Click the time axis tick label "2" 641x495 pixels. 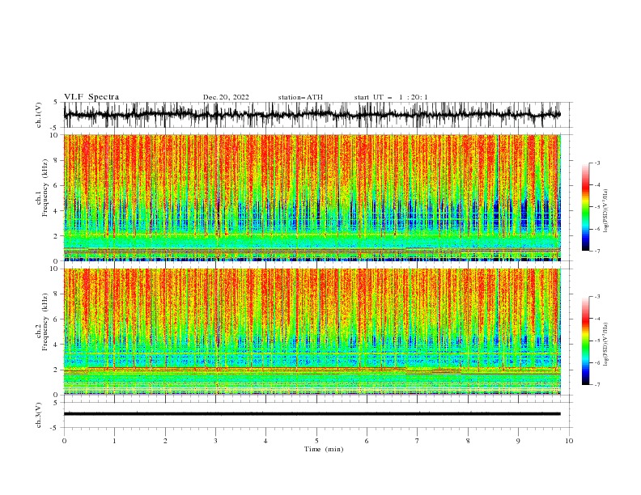[x=165, y=441]
